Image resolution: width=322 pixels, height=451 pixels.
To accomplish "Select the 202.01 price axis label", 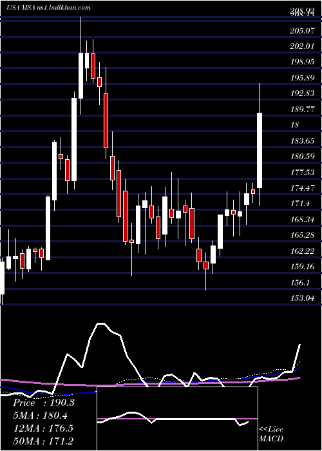I will [x=302, y=46].
